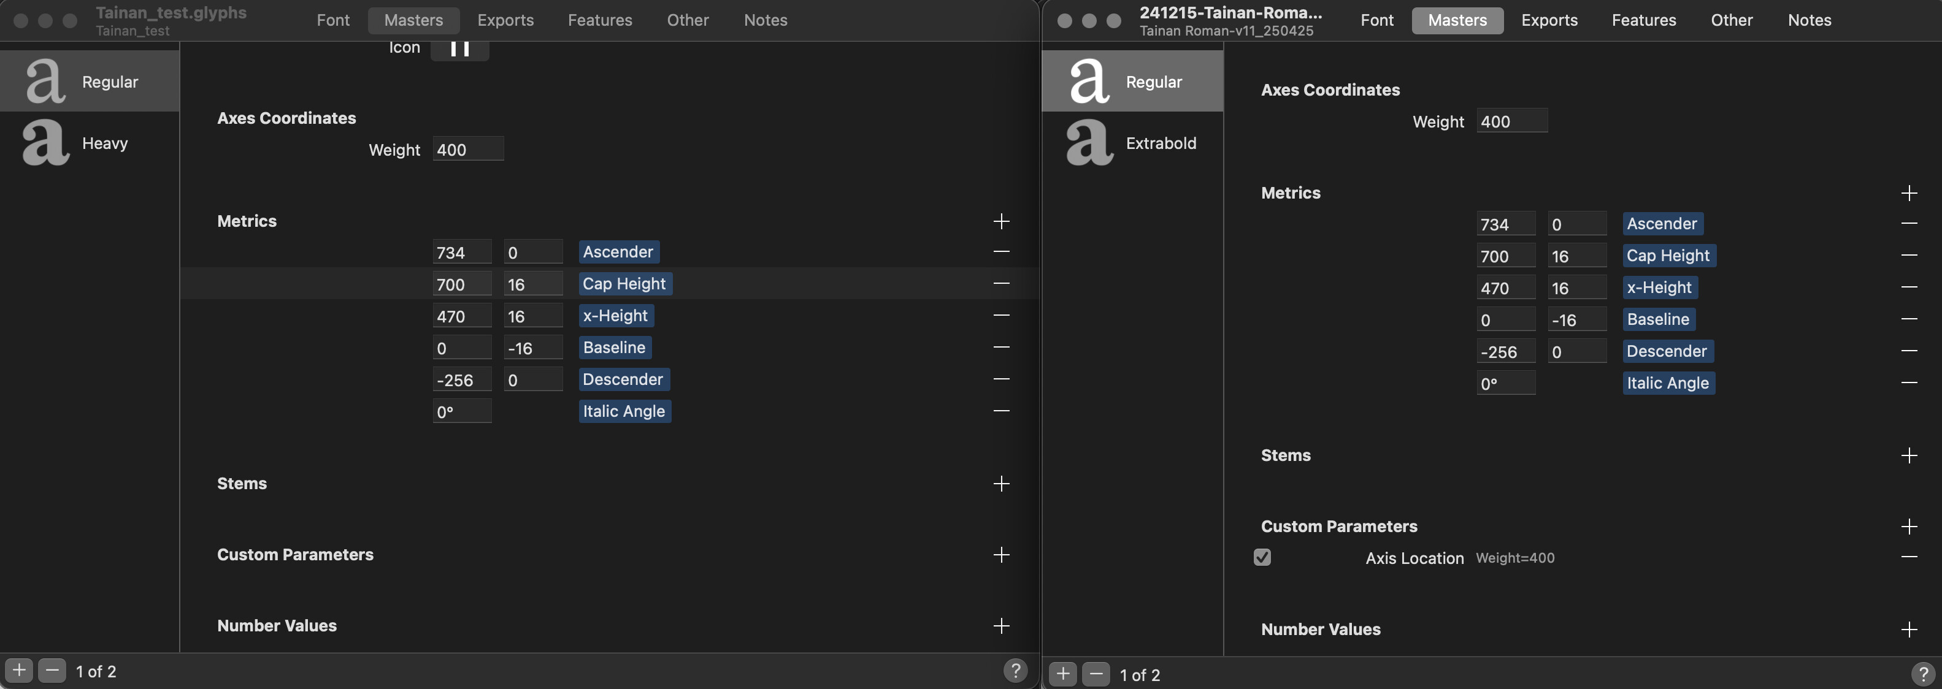Select the Heavy master
The width and height of the screenshot is (1942, 689).
(89, 143)
